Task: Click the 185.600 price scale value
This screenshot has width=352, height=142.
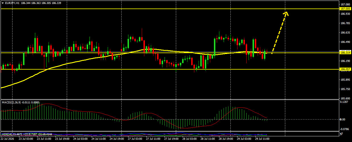Action: coord(345,98)
